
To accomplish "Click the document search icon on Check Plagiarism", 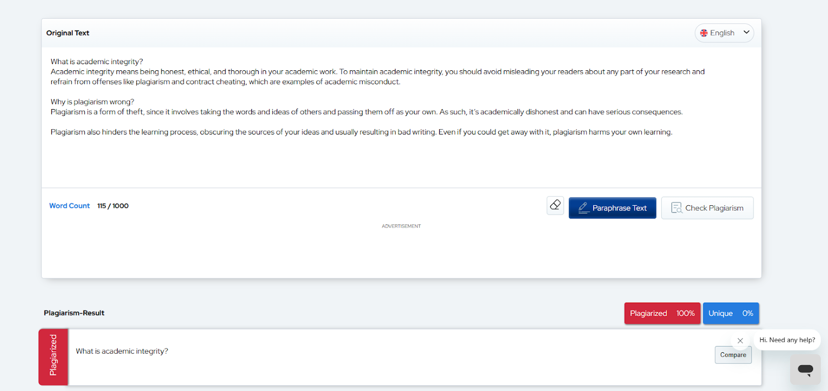I will click(676, 208).
